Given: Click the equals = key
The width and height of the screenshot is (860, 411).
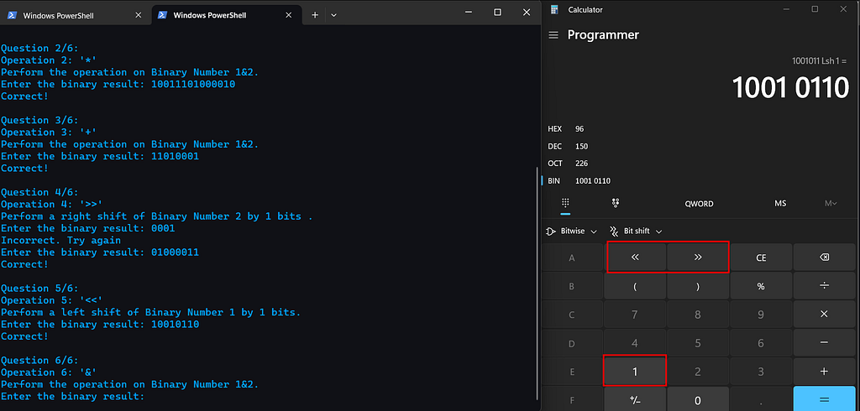Looking at the screenshot, I should (x=824, y=399).
